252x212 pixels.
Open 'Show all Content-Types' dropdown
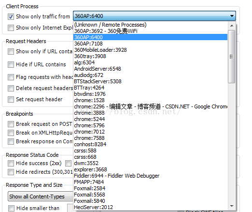click(41, 197)
